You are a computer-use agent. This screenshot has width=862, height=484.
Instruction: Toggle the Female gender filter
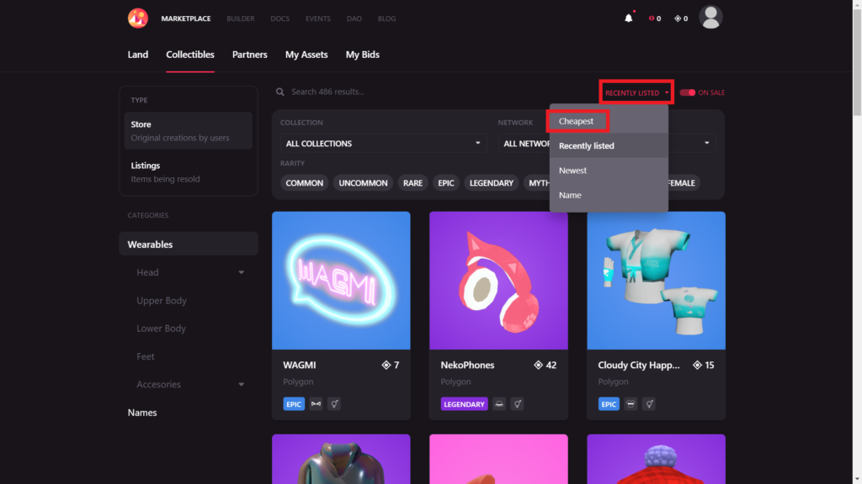[x=684, y=182]
